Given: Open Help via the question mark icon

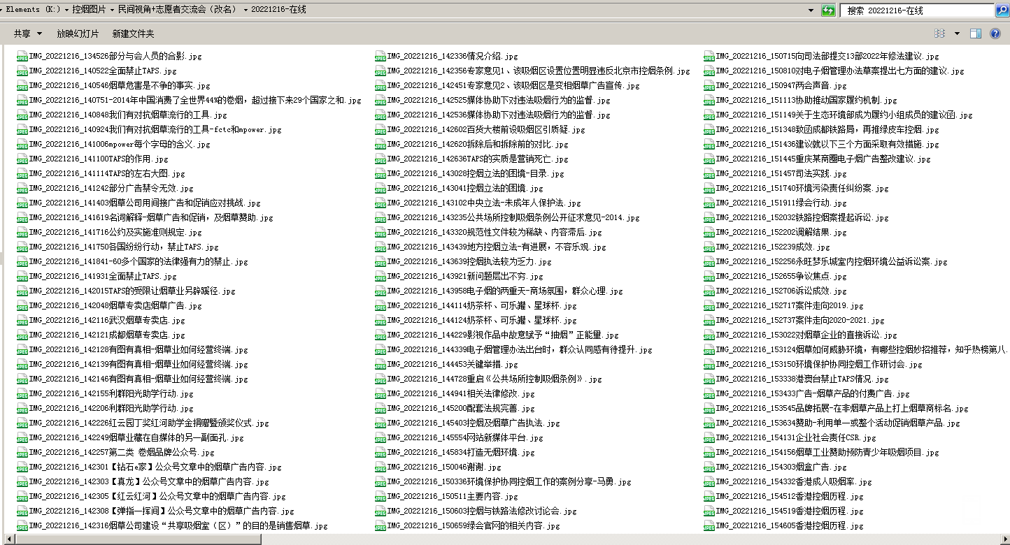Looking at the screenshot, I should pos(995,33).
